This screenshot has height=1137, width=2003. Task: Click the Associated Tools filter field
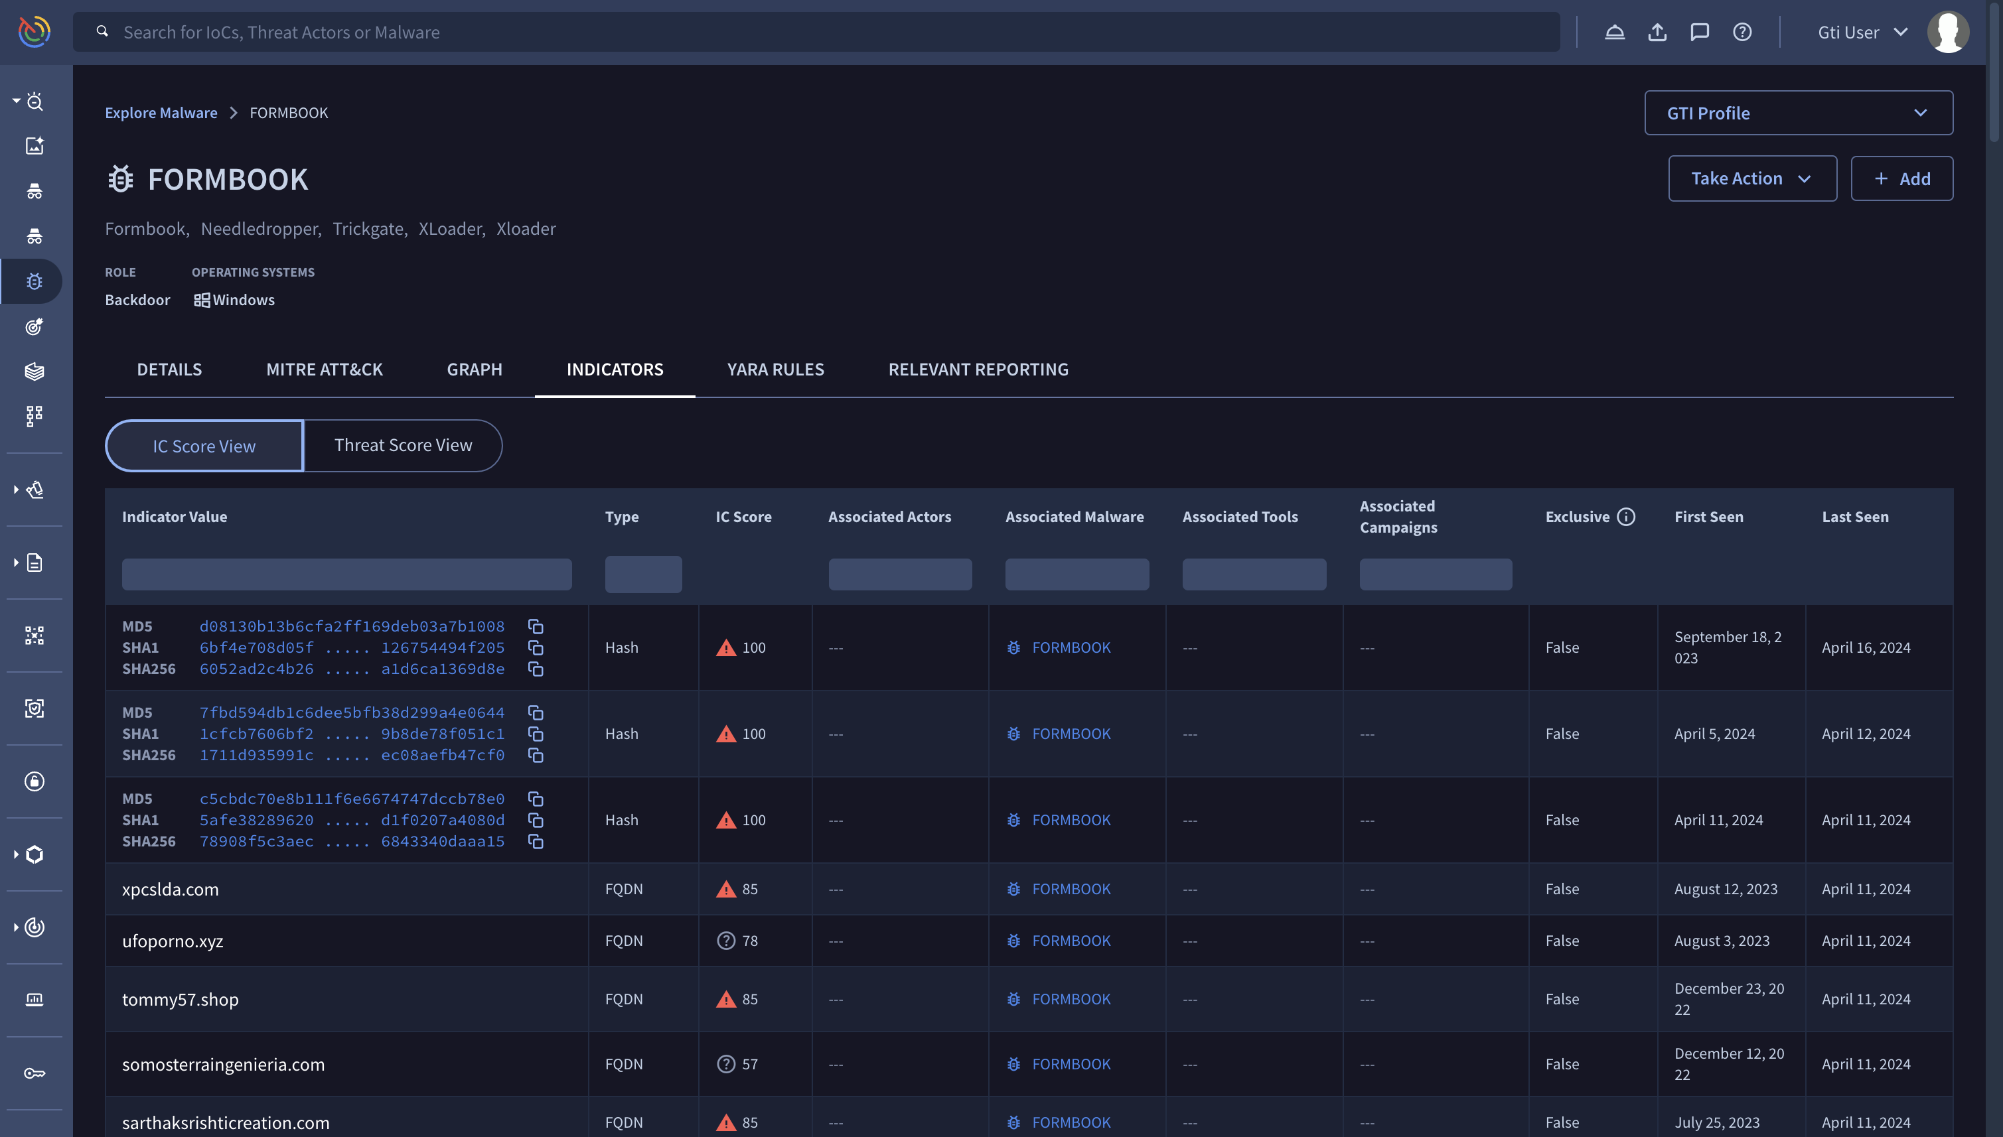point(1254,574)
